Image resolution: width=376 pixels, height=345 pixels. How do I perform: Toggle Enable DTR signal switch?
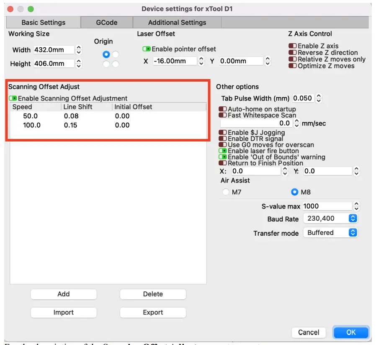tap(223, 139)
